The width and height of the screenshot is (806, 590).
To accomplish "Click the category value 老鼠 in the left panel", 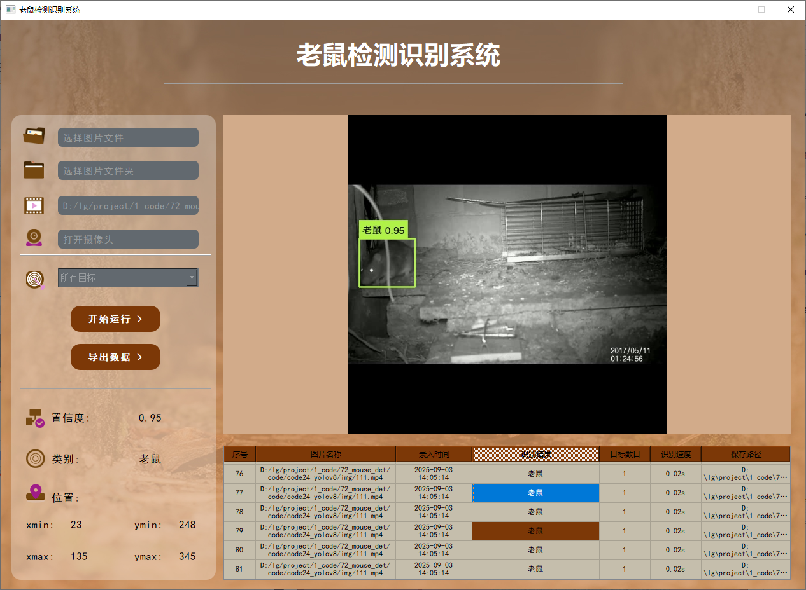I will [150, 459].
